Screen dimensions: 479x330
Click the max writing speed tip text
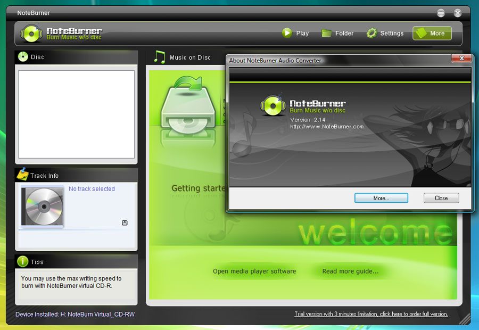coord(71,282)
